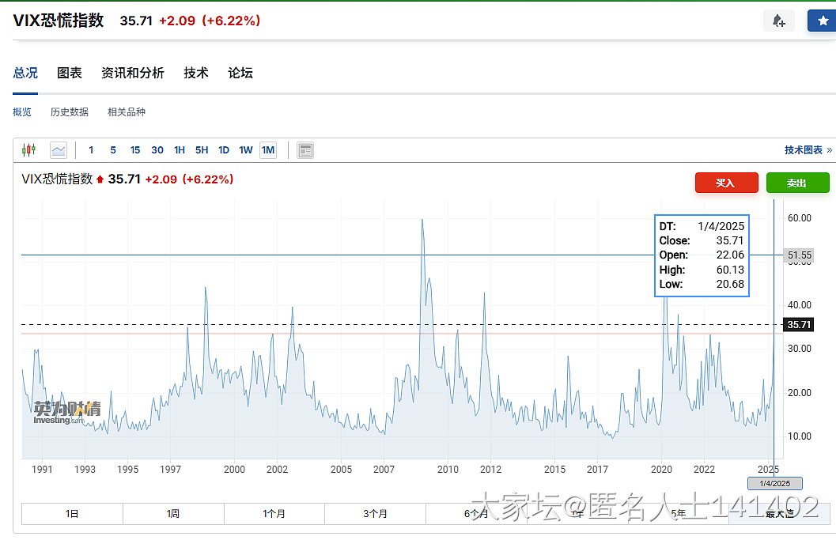The width and height of the screenshot is (836, 540).
Task: Expand 技术图表 full technical chart
Action: point(808,150)
